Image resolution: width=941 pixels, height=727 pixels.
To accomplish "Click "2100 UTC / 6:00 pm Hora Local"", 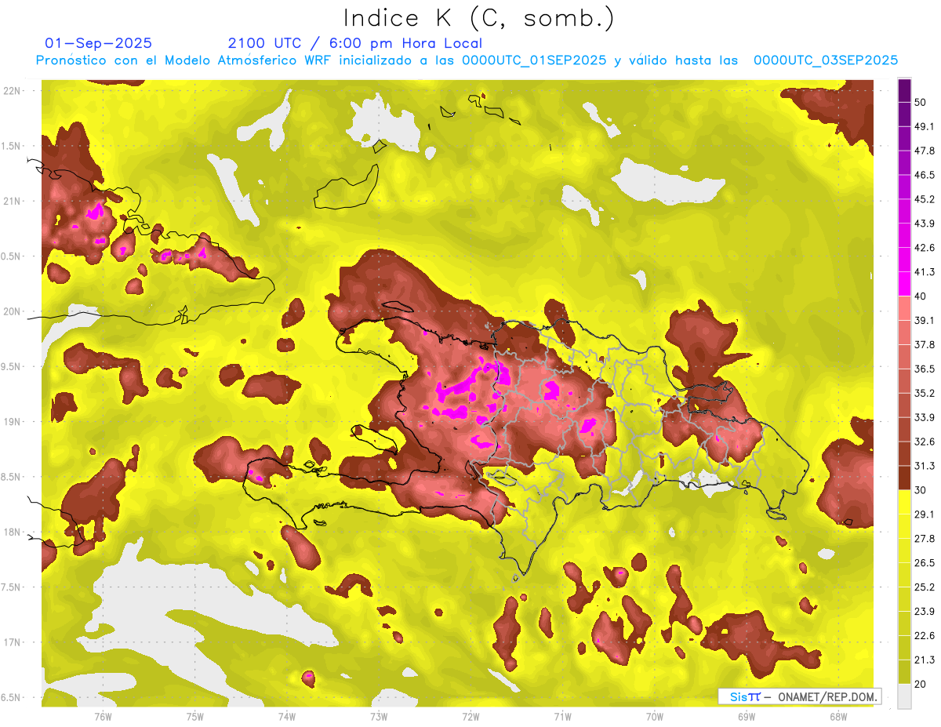I will coord(354,43).
